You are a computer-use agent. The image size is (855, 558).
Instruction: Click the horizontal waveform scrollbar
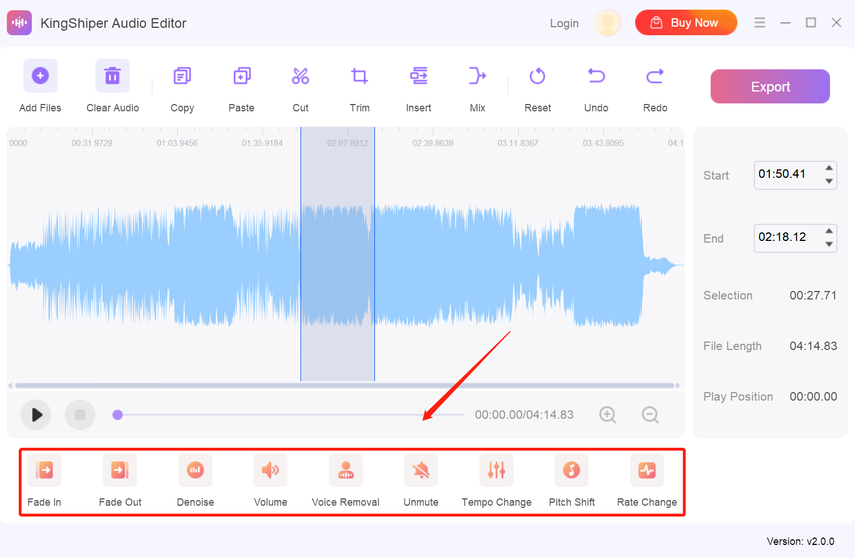[x=344, y=385]
